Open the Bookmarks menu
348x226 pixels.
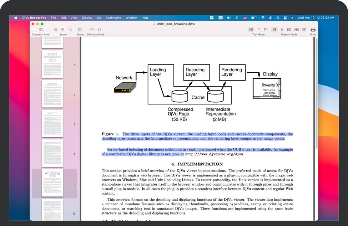(x=113, y=17)
